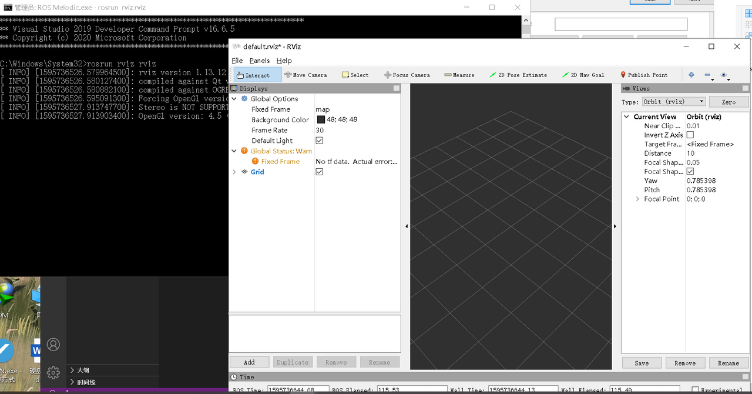Screen dimensions: 752x394
Task: Activate the Select tool
Action: [355, 75]
